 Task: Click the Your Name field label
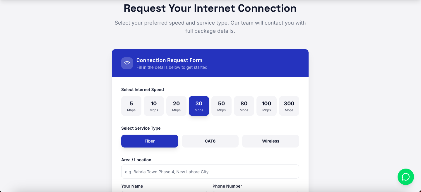(x=132, y=186)
